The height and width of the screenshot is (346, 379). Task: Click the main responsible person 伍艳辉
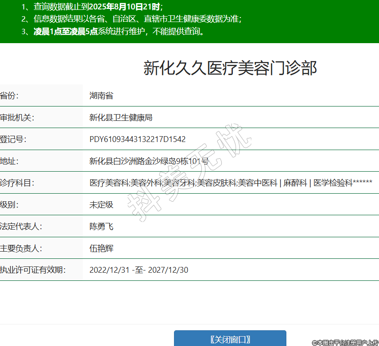(x=101, y=248)
